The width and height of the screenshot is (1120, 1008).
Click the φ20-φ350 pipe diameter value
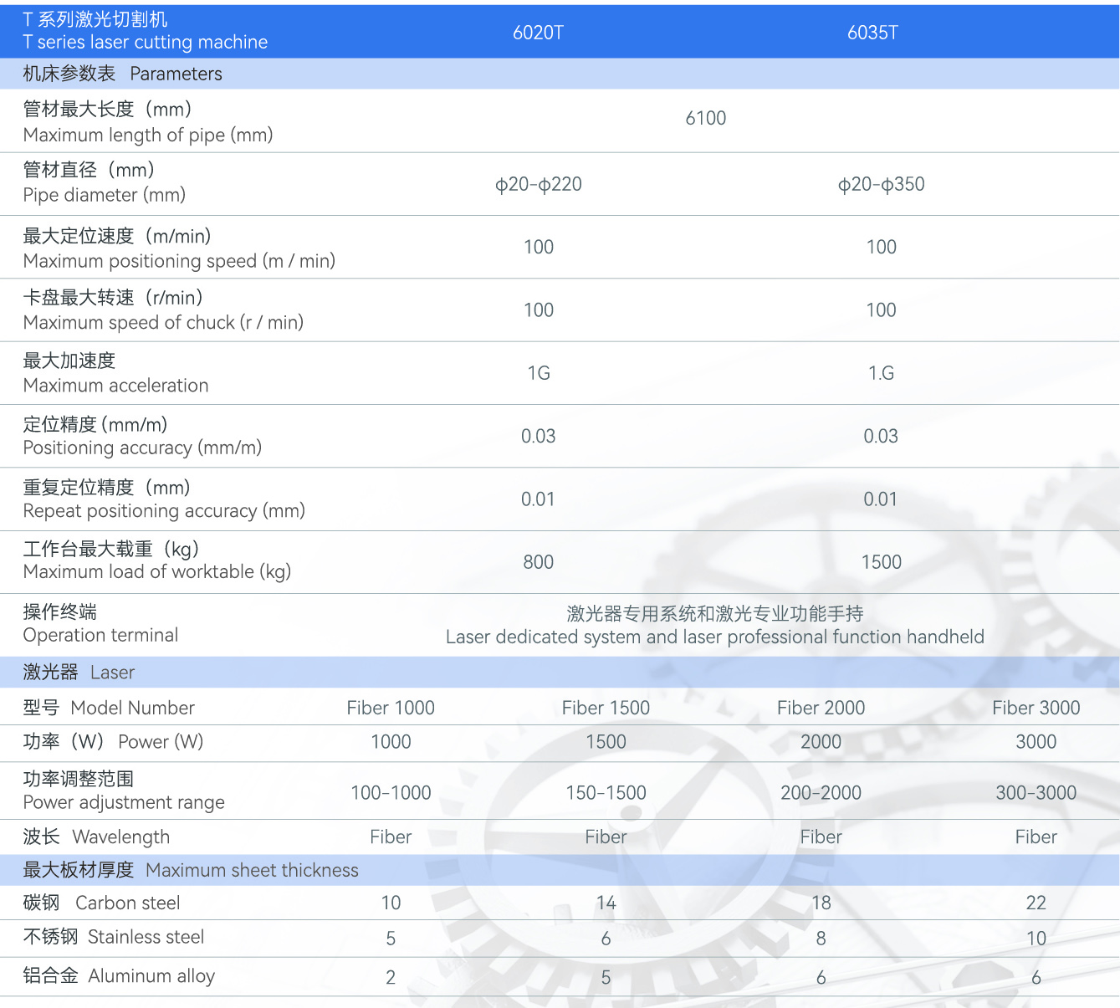tap(882, 184)
